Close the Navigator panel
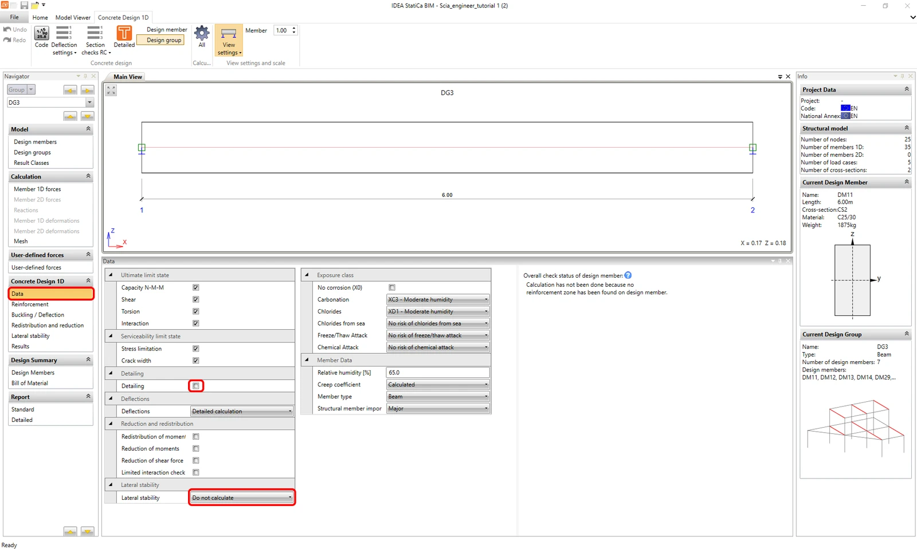Image resolution: width=917 pixels, height=549 pixels. click(x=93, y=76)
